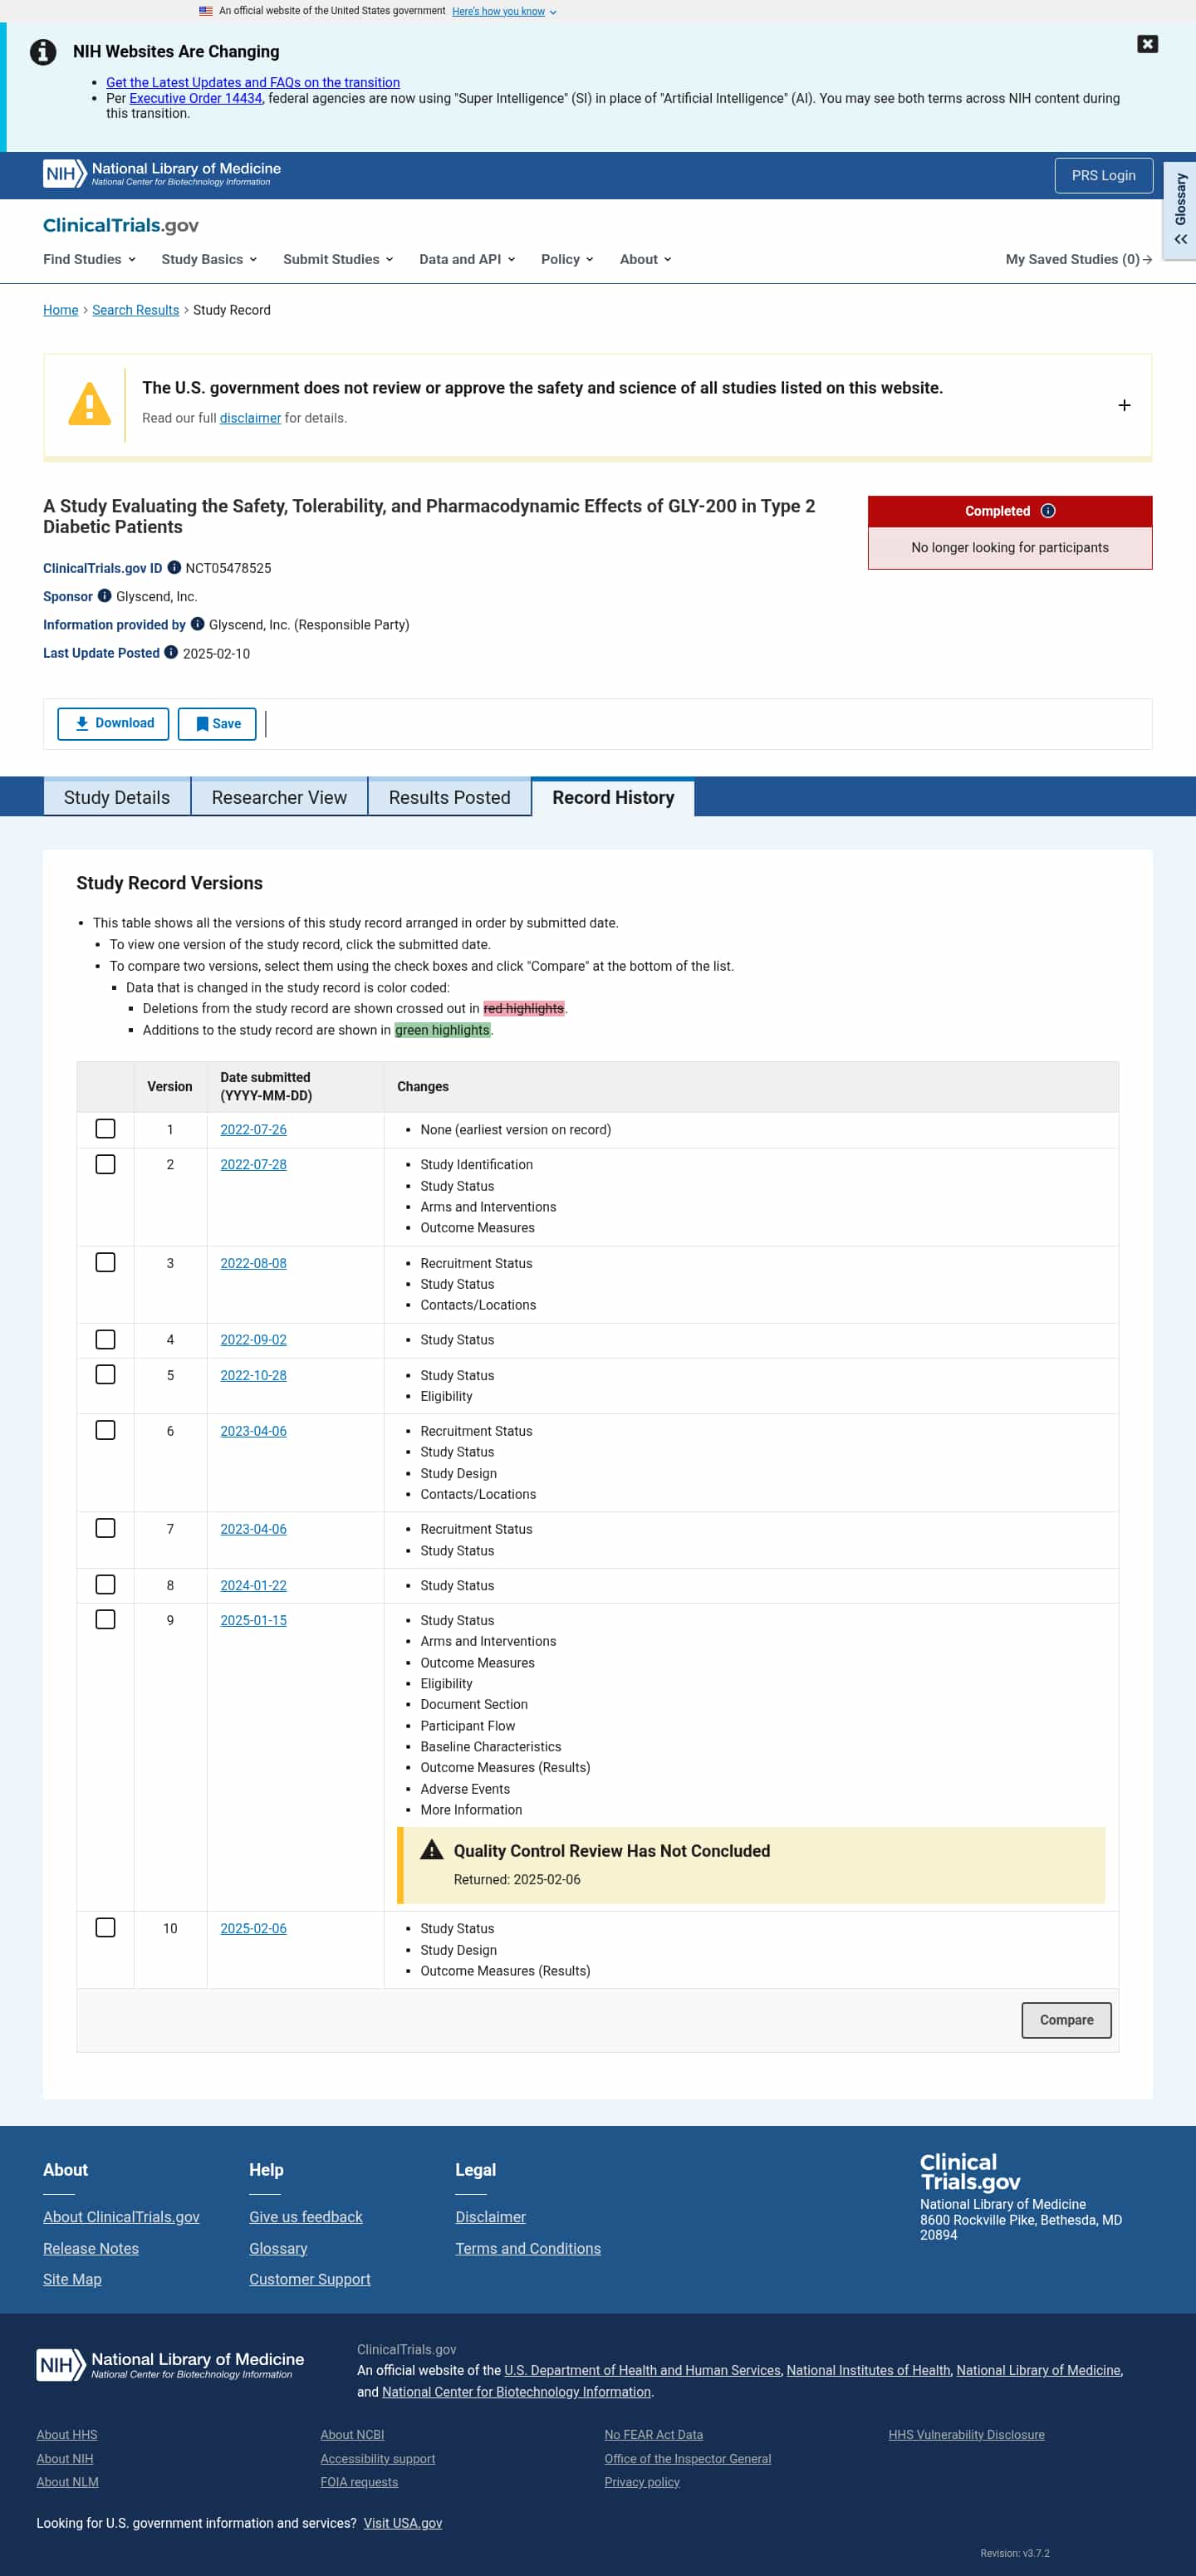Image resolution: width=1196 pixels, height=2576 pixels.
Task: Open the Researcher View tab
Action: pos(279,797)
